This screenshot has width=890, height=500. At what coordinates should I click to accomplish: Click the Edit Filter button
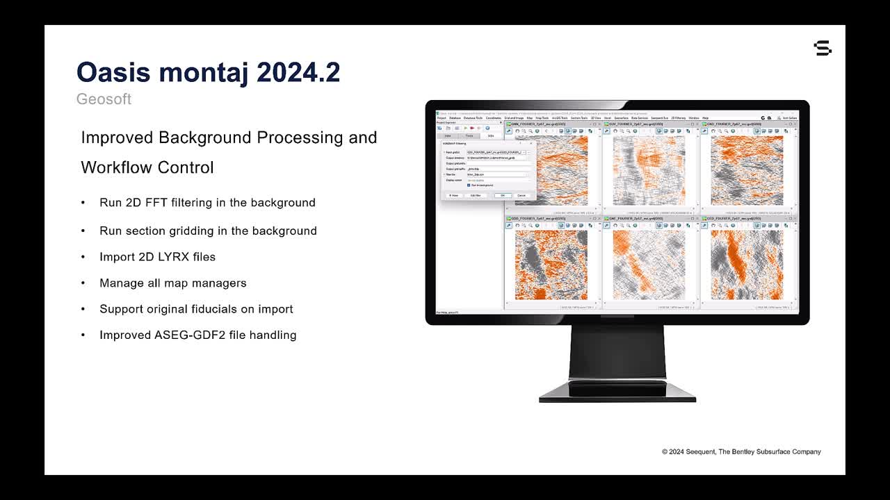pos(476,195)
